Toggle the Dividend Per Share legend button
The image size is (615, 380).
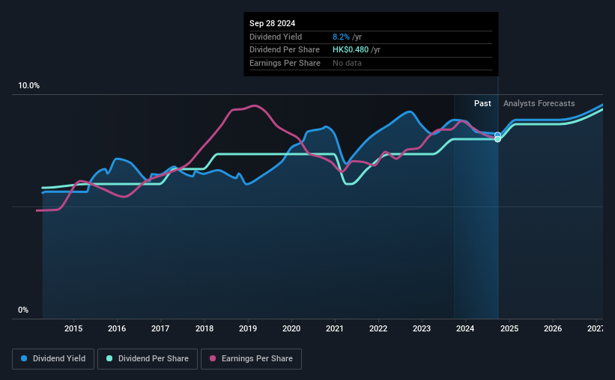pos(148,359)
